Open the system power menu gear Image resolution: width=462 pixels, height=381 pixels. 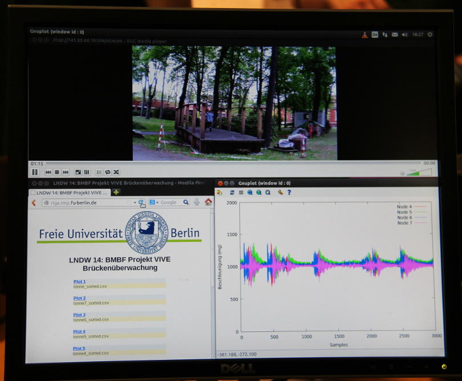point(429,34)
